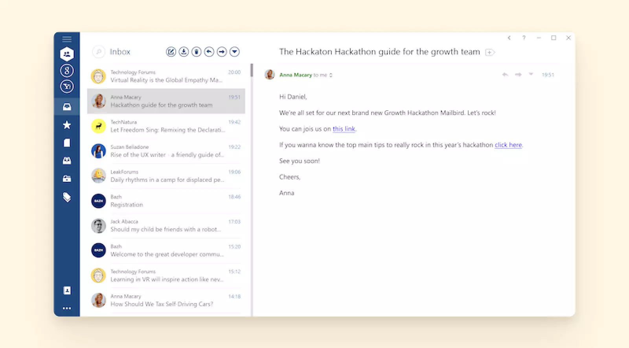The image size is (629, 348).
Task: Forward email using Inbox toolbar arrow
Action: (x=222, y=52)
